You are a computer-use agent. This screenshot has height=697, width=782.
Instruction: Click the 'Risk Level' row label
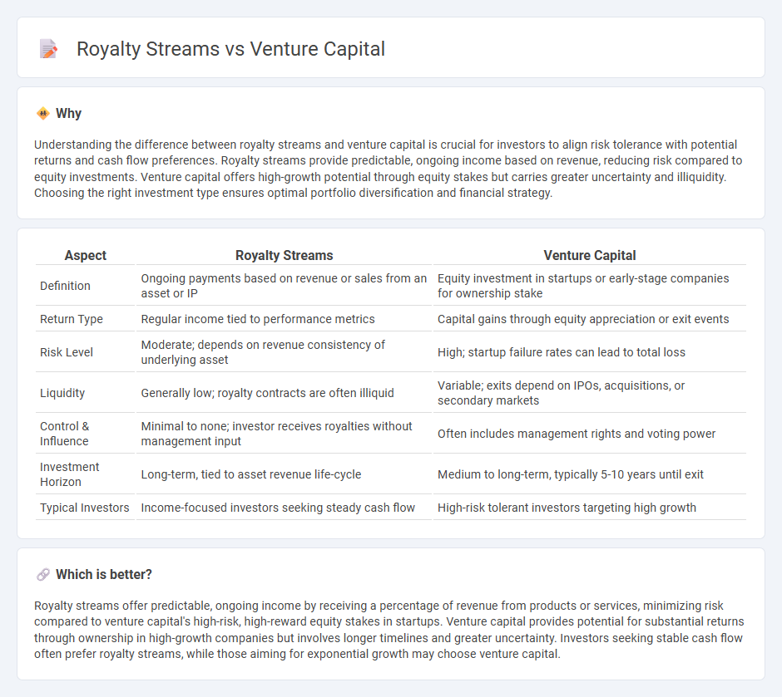pyautogui.click(x=67, y=352)
